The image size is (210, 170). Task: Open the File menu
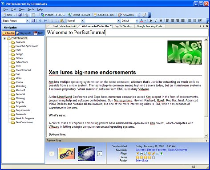[x=5, y=9]
